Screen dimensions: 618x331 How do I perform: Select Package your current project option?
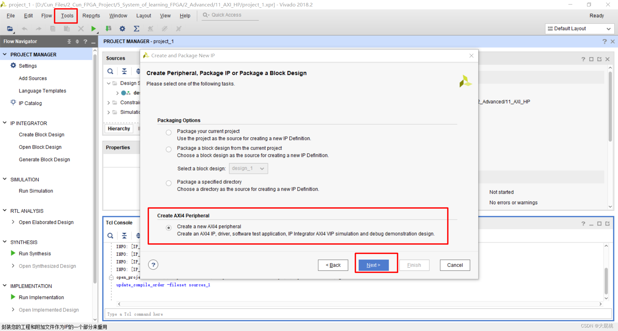(x=169, y=133)
